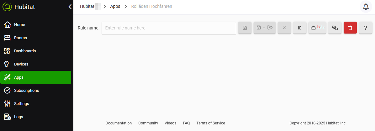Open the Terms of Service link
Viewport: 375px width, 131px height.
211,123
